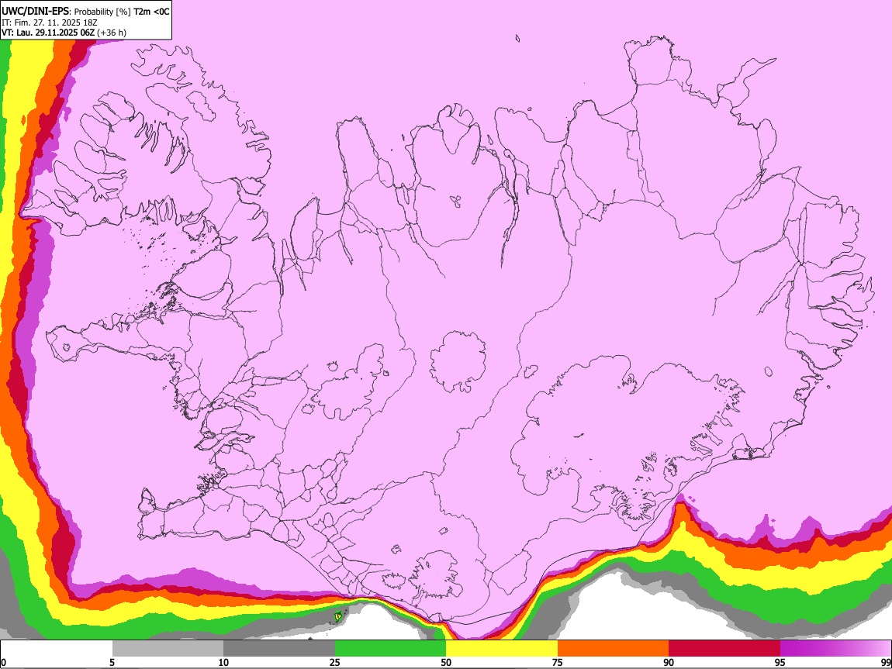Click the legend label '25'

pyautogui.click(x=335, y=663)
